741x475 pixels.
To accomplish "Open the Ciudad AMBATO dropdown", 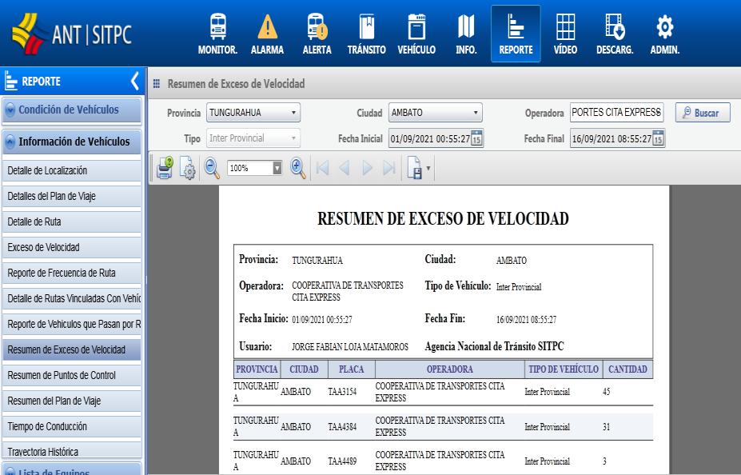I will pyautogui.click(x=435, y=113).
